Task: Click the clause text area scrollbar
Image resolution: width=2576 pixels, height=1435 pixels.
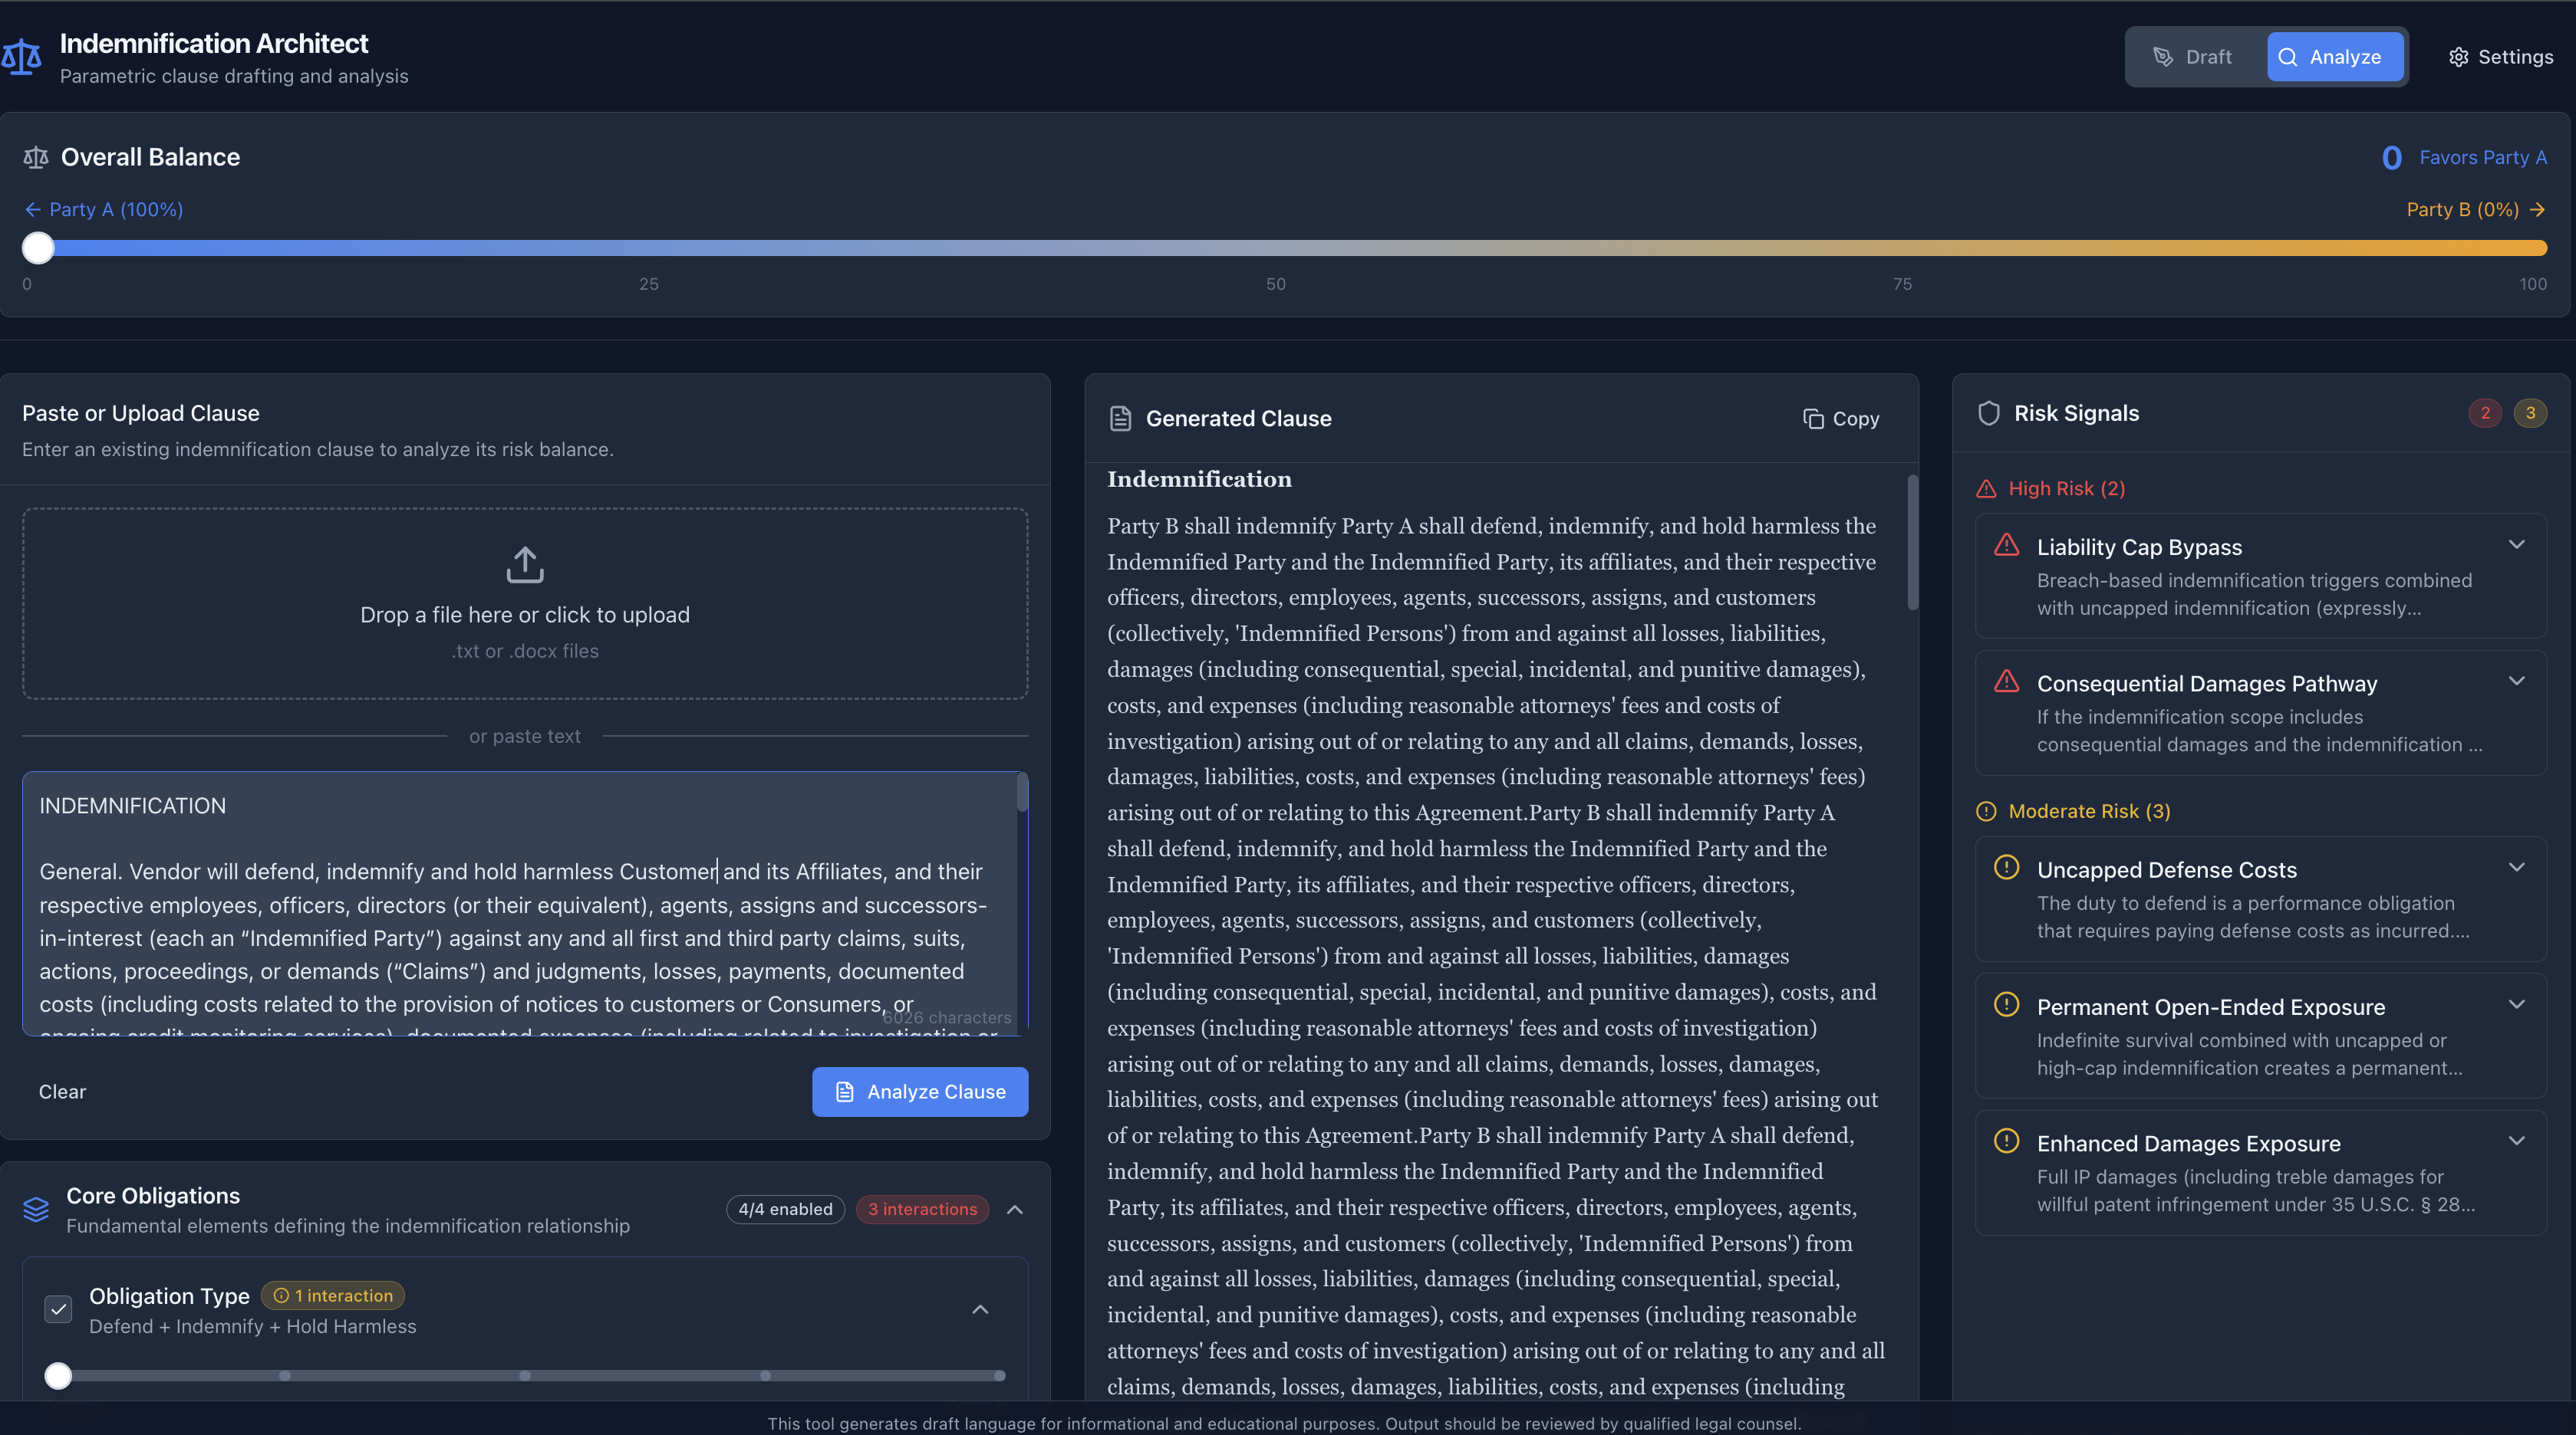Action: (1022, 793)
